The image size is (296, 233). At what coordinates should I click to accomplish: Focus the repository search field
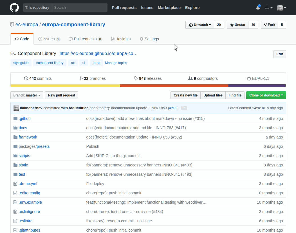coord(79,8)
